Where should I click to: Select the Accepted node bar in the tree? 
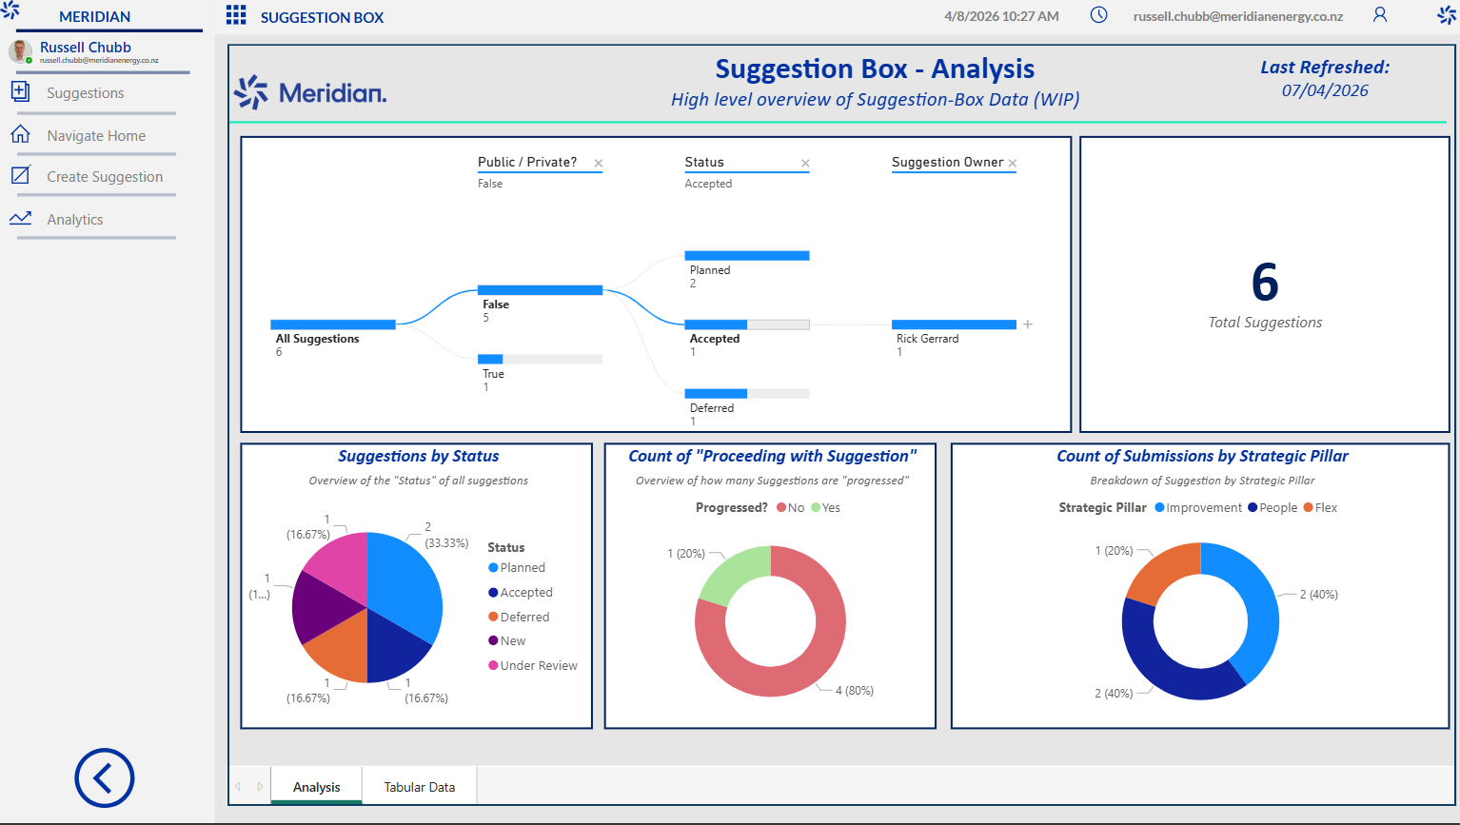click(x=747, y=324)
